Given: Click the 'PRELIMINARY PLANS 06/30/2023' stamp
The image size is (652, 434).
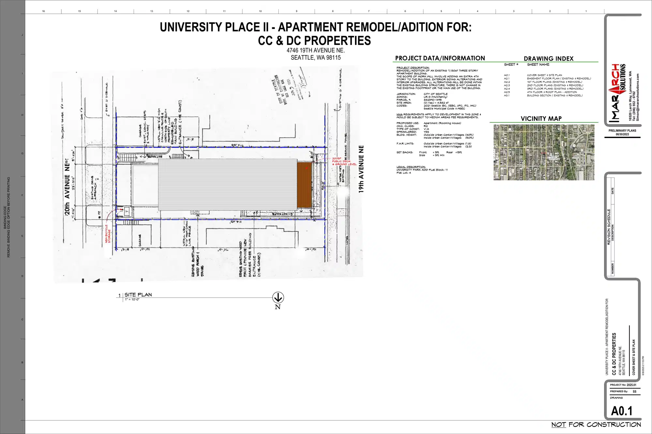Looking at the screenshot, I should (x=622, y=133).
